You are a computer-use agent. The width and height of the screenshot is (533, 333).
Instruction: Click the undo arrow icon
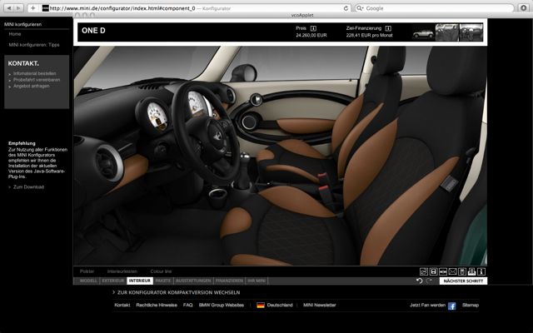pyautogui.click(x=420, y=281)
